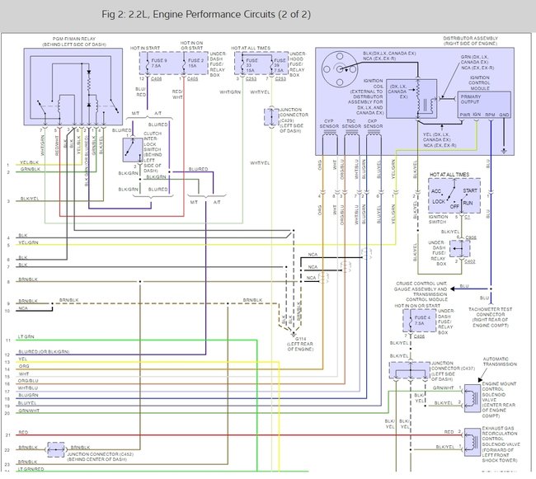536x479 pixels.
Task: Click the 'HOT IN START' label
Action: (x=145, y=48)
